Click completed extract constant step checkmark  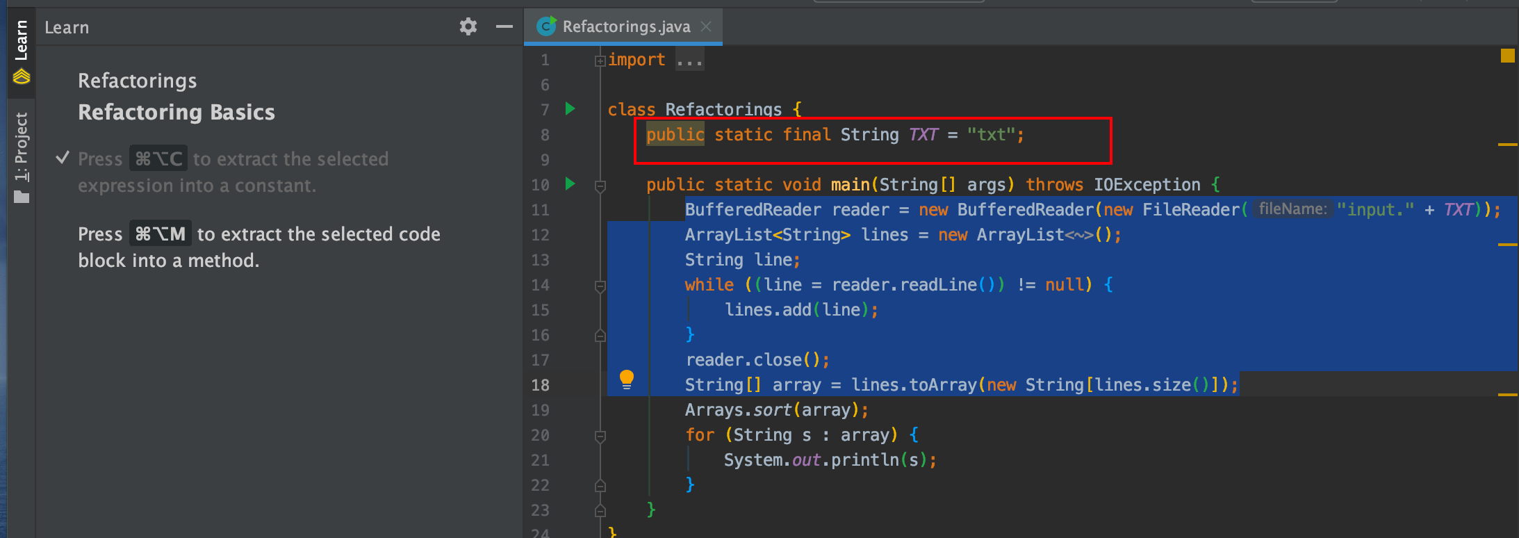click(x=63, y=158)
